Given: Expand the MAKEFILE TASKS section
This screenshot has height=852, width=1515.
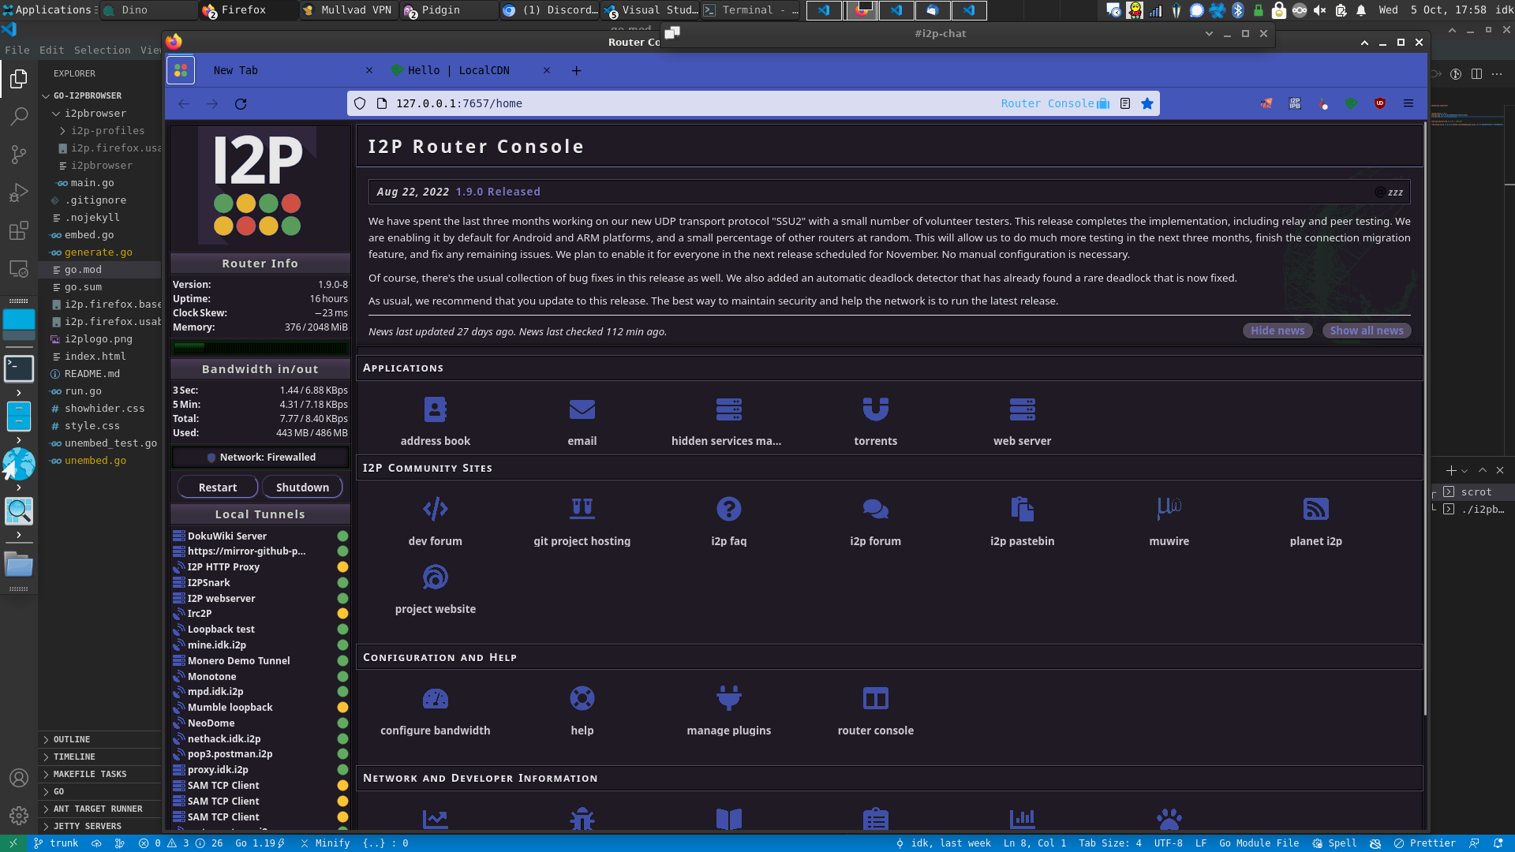Looking at the screenshot, I should pyautogui.click(x=101, y=774).
